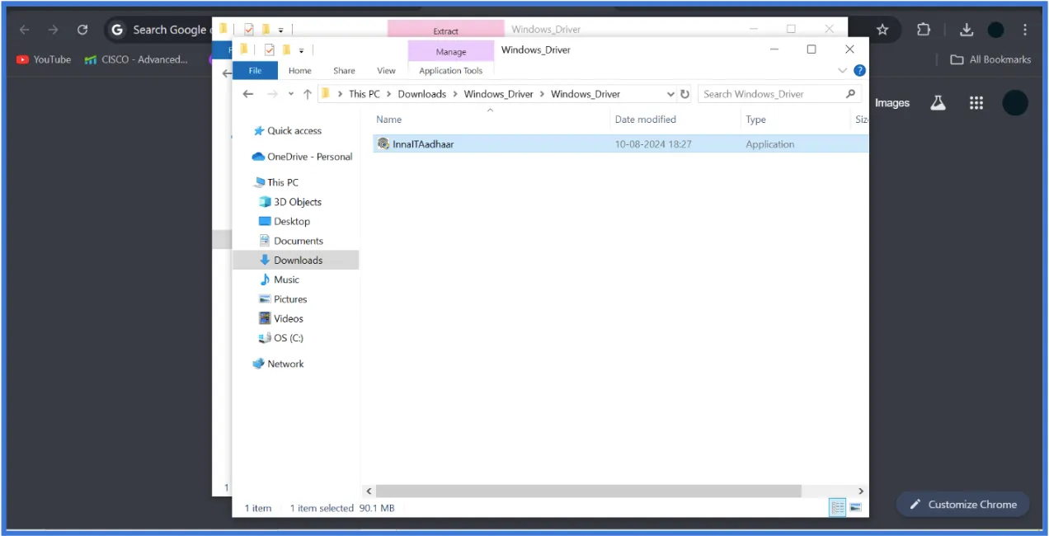Open the Google apps grid icon

pos(976,103)
